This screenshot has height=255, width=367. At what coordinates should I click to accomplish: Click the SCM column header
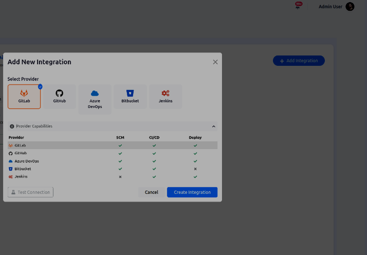[x=120, y=137]
